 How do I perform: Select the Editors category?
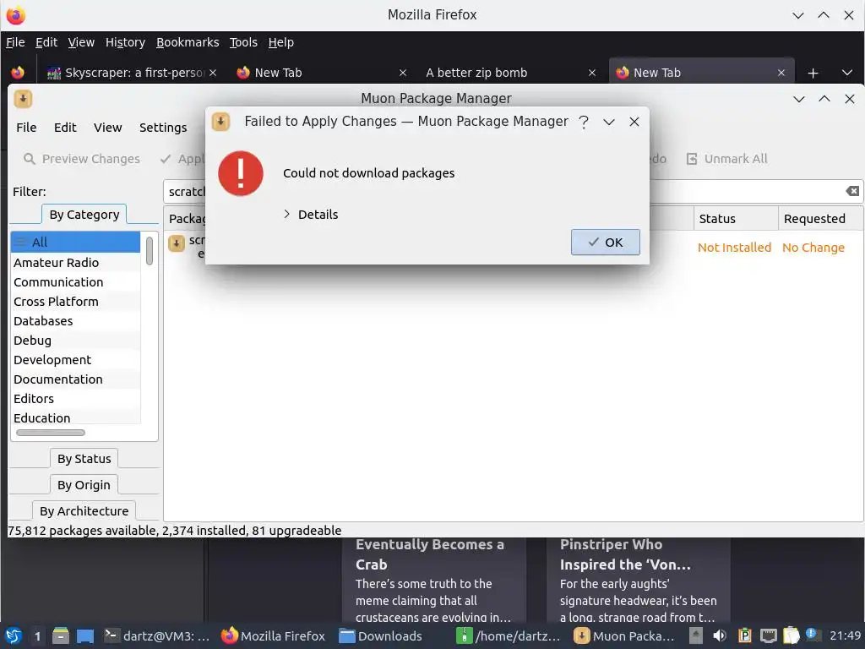(x=75, y=399)
